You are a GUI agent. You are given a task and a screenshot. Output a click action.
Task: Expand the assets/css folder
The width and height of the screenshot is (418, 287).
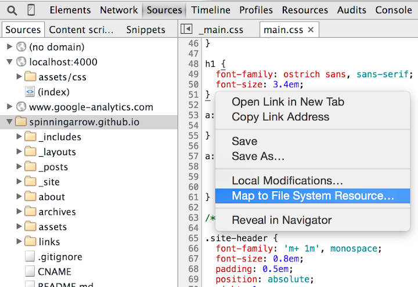pyautogui.click(x=19, y=77)
